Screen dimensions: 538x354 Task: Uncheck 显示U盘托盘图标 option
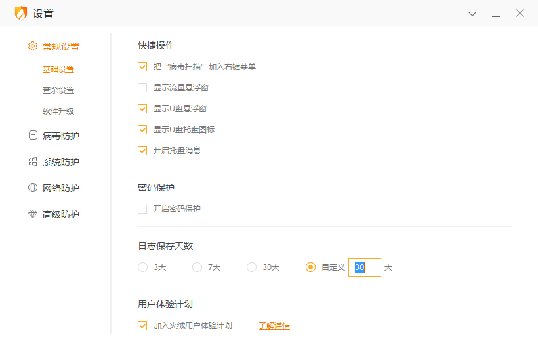pyautogui.click(x=142, y=130)
